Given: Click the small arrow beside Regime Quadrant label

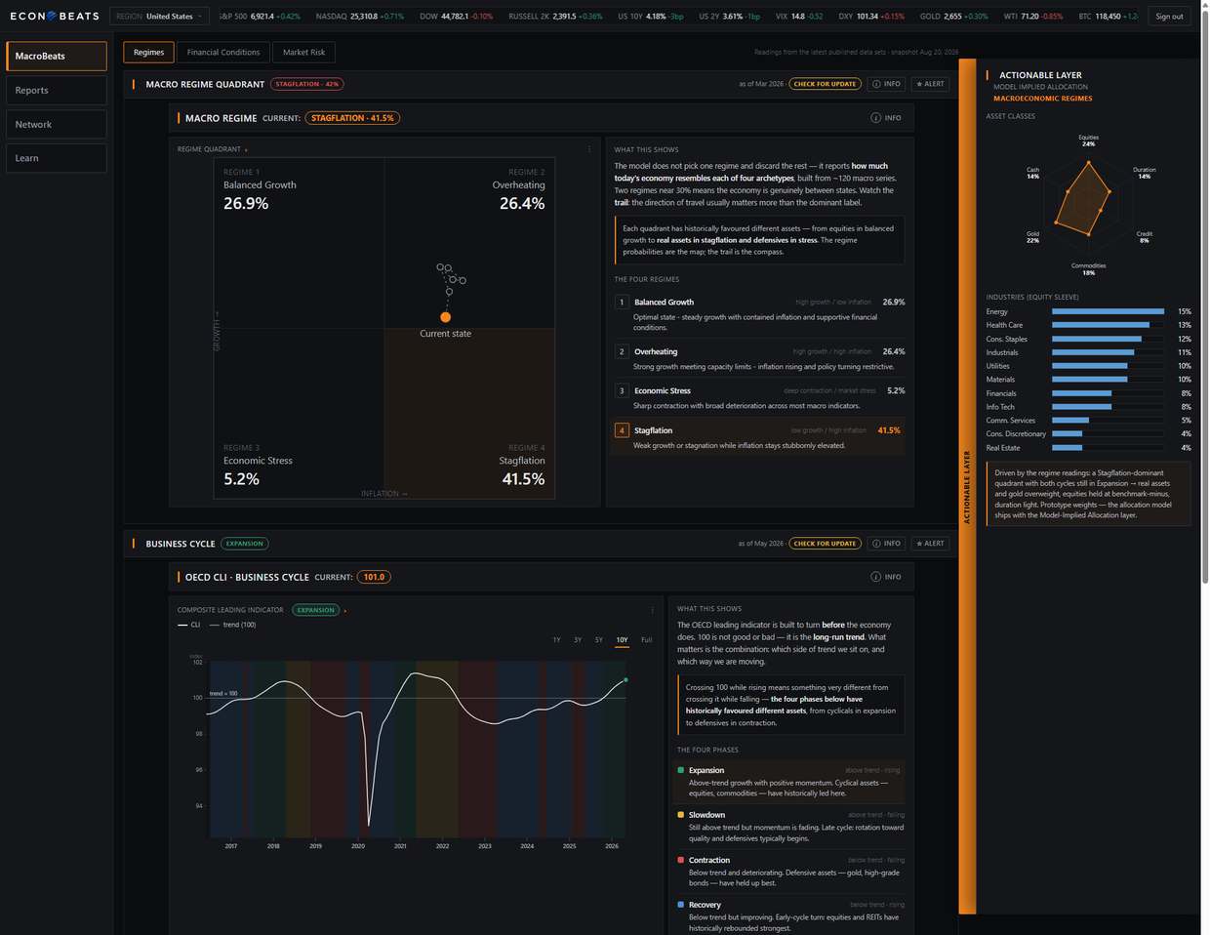Looking at the screenshot, I should 246,150.
